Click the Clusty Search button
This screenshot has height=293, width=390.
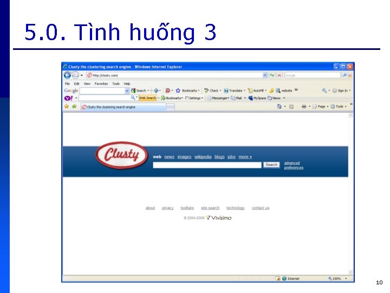click(x=271, y=165)
